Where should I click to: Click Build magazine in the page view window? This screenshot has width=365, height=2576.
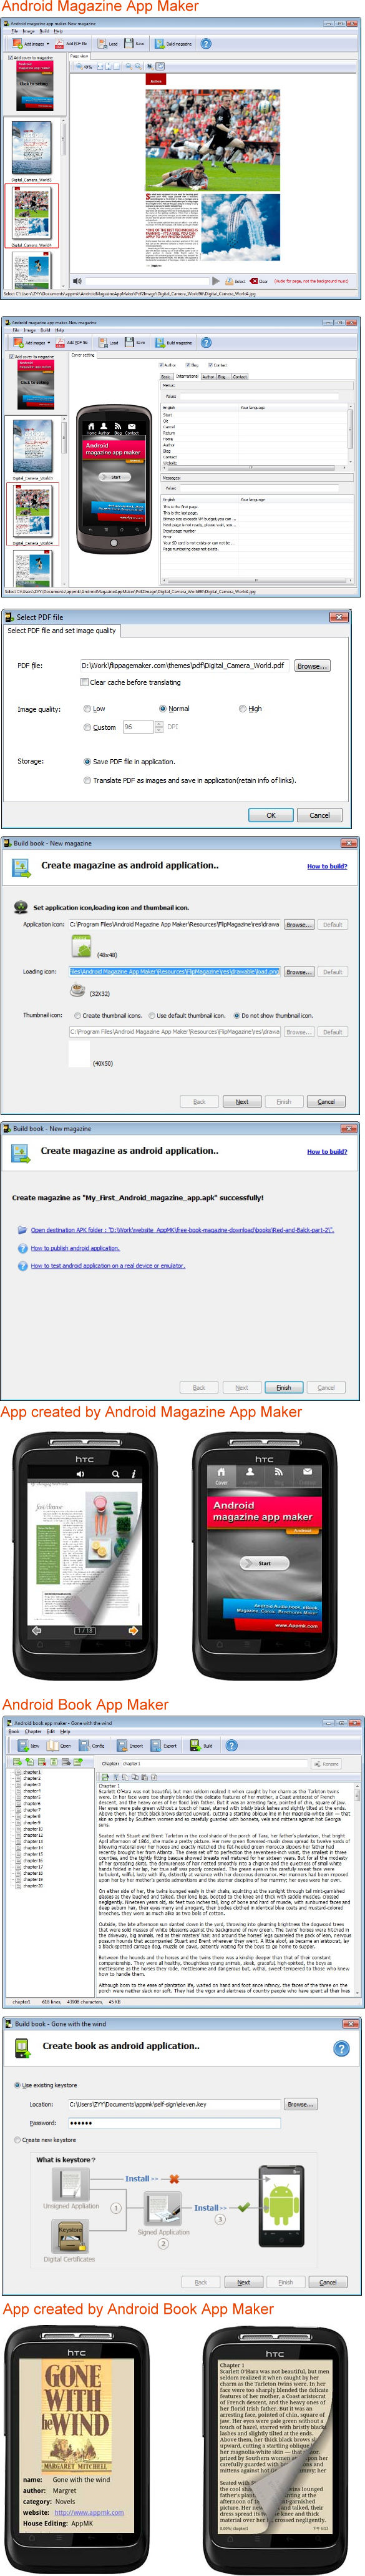click(x=174, y=43)
